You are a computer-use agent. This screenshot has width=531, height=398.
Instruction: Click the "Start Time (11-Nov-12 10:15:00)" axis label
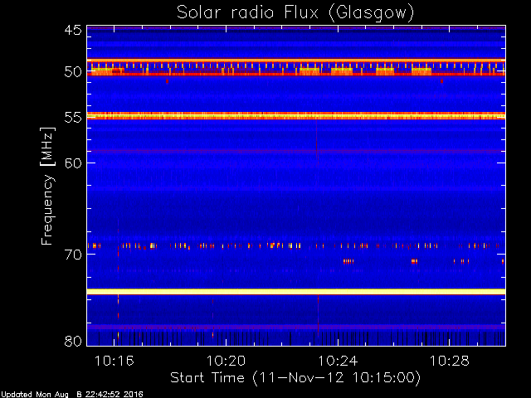click(x=295, y=377)
